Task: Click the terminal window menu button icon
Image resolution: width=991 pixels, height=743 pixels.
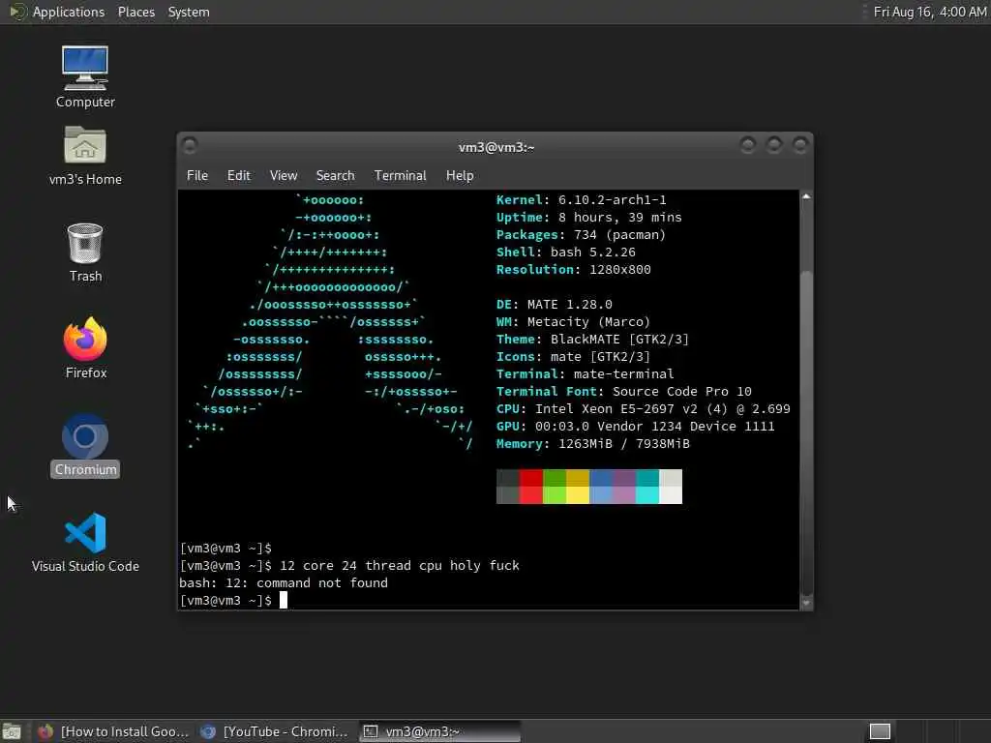Action: 190,146
